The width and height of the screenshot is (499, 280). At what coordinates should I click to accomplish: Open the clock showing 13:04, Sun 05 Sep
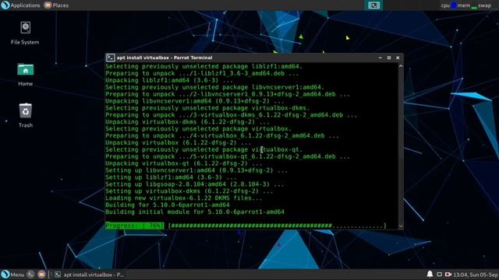(476, 275)
